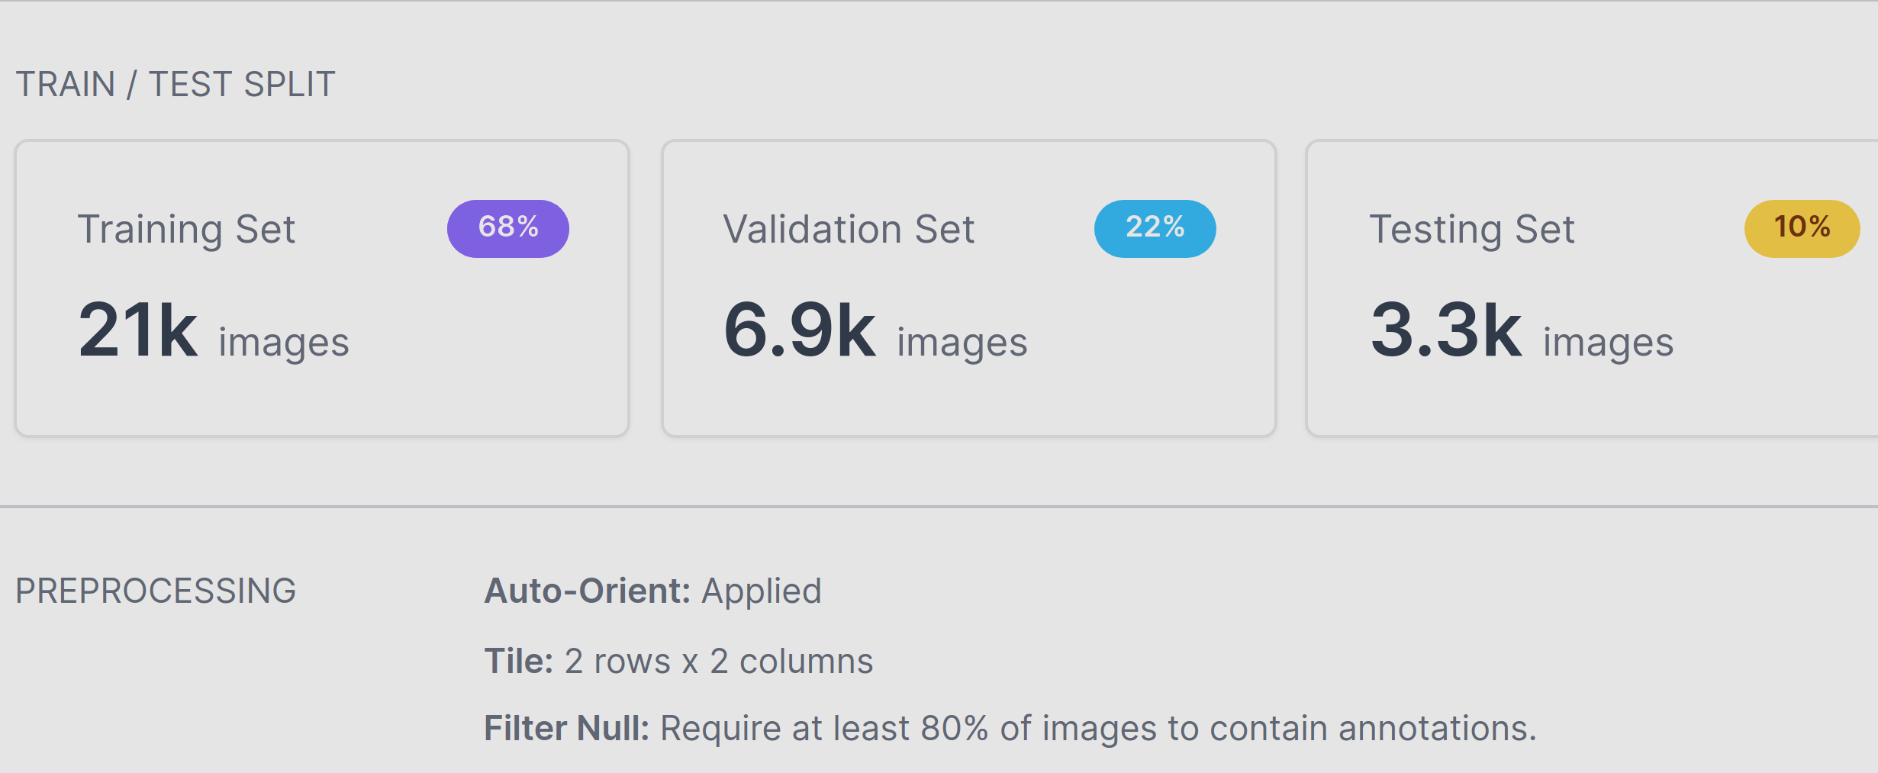Click the 21k training image count
Screen dimensions: 1878x773
point(137,330)
